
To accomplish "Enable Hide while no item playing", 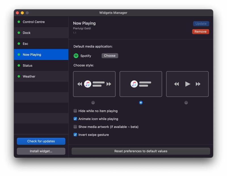I will (x=75, y=111).
